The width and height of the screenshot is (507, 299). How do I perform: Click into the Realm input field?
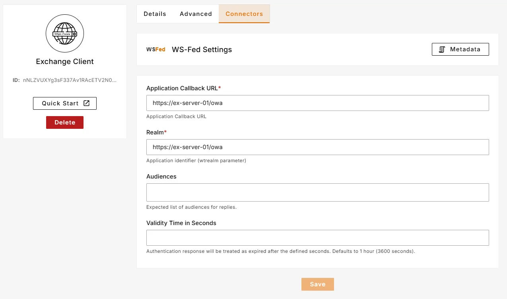(x=317, y=147)
